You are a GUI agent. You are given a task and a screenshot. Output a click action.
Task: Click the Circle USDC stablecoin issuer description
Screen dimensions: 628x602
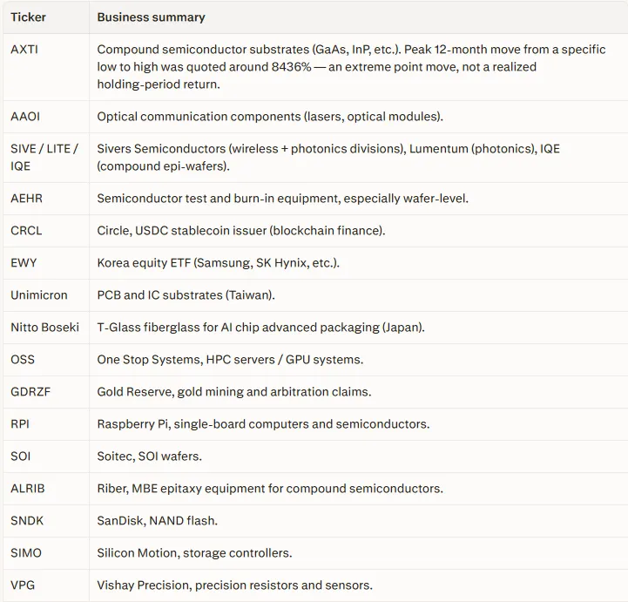click(x=241, y=231)
